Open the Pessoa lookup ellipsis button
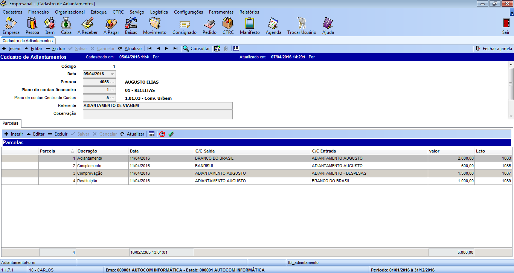This screenshot has height=273, width=514. [112, 82]
